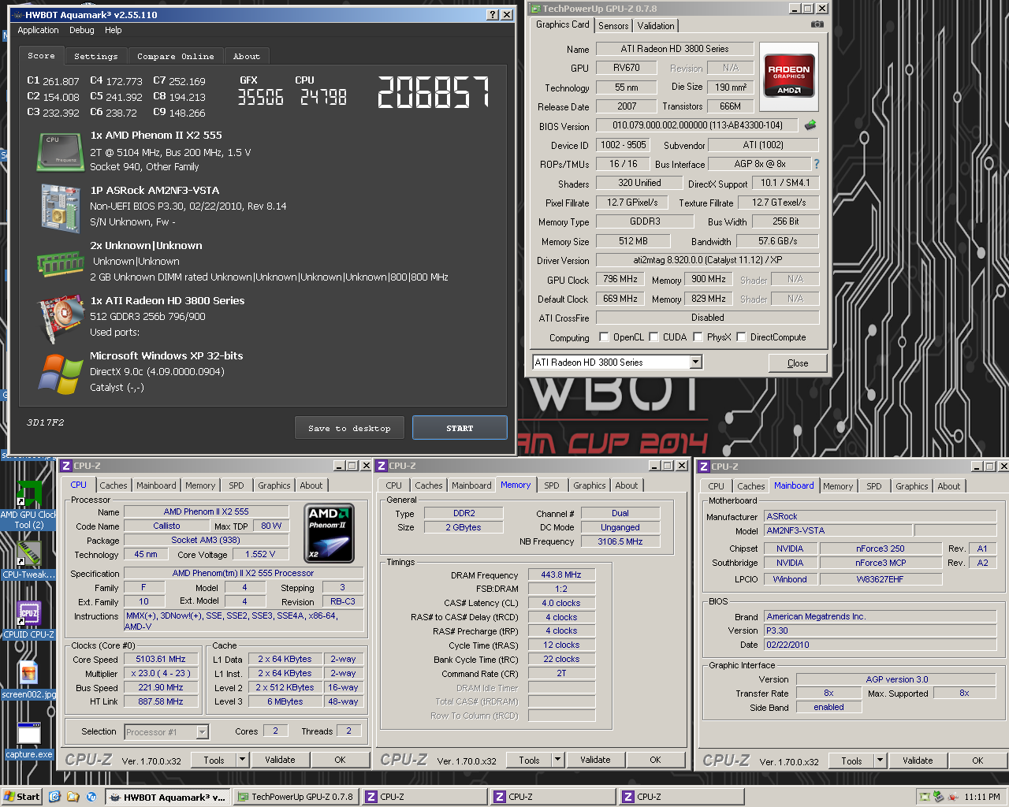Toggle the CUDA checkbox
This screenshot has width=1009, height=807.
click(653, 337)
